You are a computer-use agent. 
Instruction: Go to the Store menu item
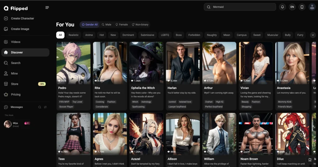pyautogui.click(x=25, y=84)
